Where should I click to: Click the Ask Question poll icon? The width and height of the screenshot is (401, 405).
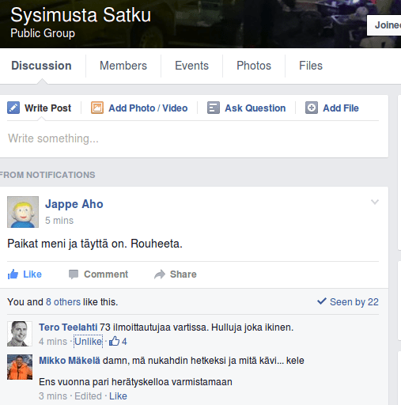point(214,108)
